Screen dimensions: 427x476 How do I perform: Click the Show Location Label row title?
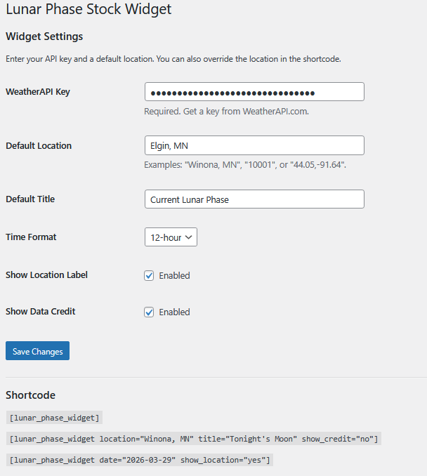pyautogui.click(x=46, y=275)
